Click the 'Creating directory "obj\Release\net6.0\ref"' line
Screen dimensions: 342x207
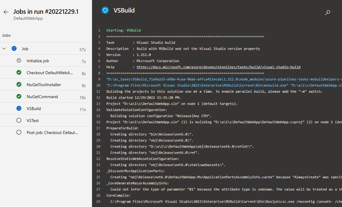click(155, 153)
